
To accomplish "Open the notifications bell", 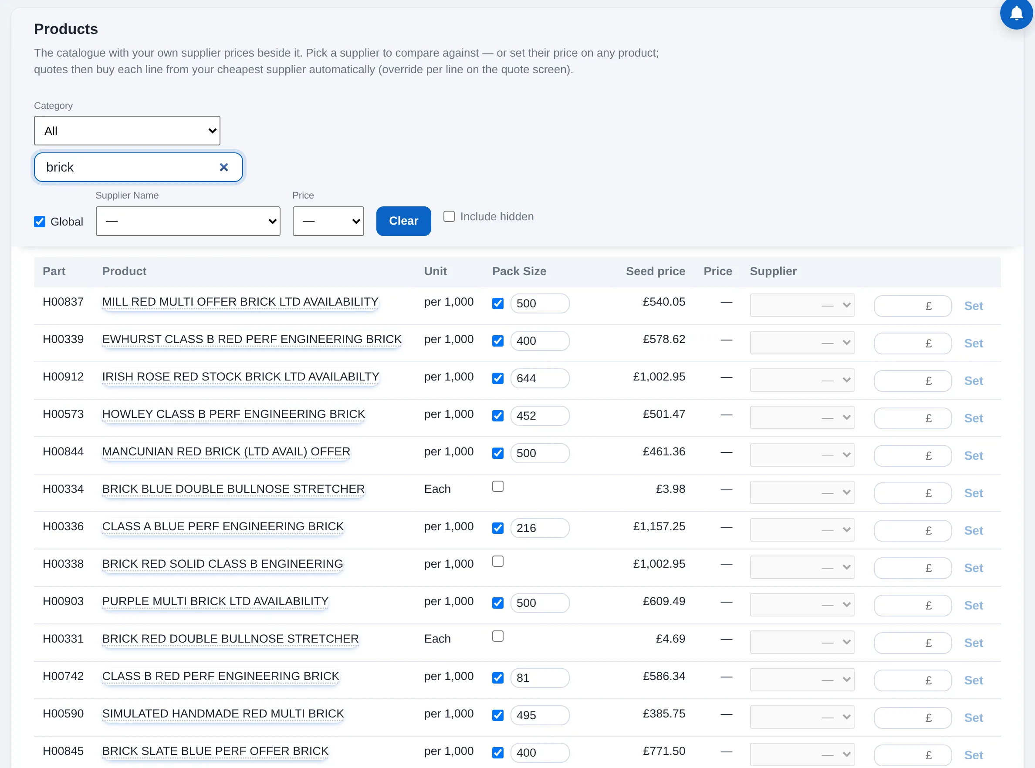I will (1016, 13).
